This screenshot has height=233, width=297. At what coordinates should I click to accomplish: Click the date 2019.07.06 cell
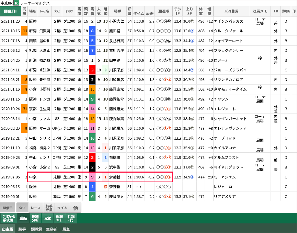[x=11, y=177]
